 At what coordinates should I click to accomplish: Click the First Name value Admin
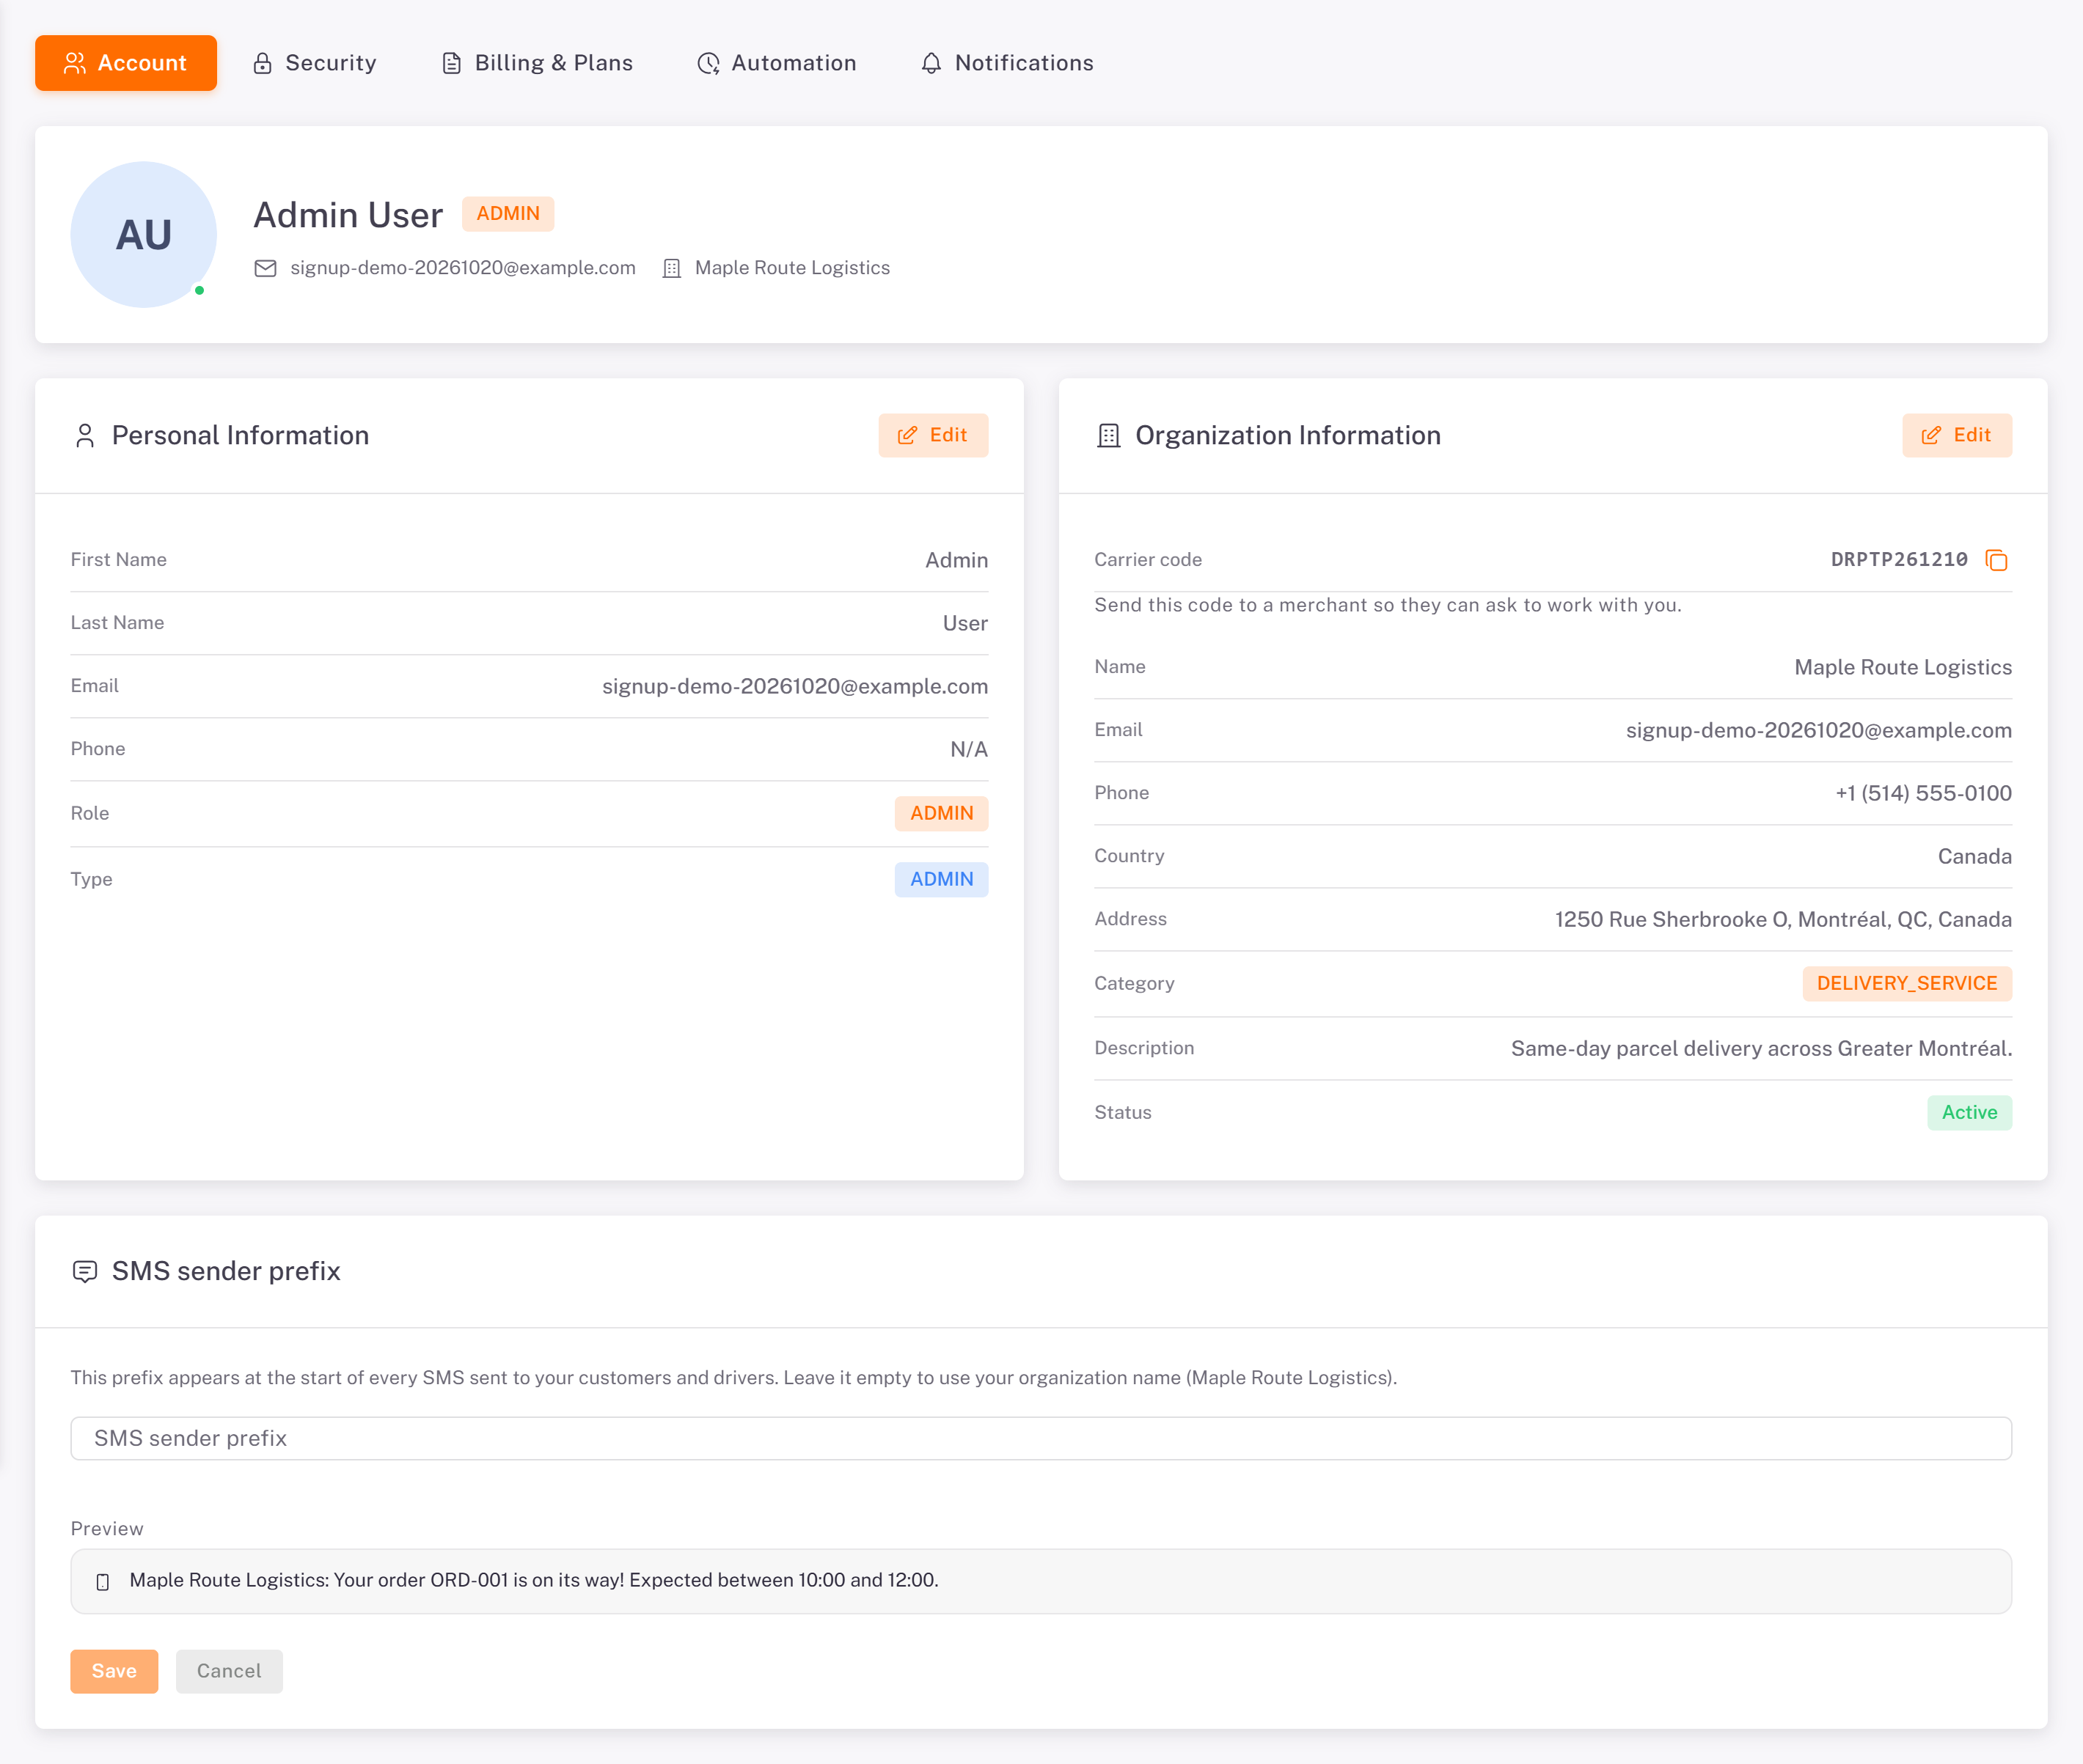click(x=956, y=561)
